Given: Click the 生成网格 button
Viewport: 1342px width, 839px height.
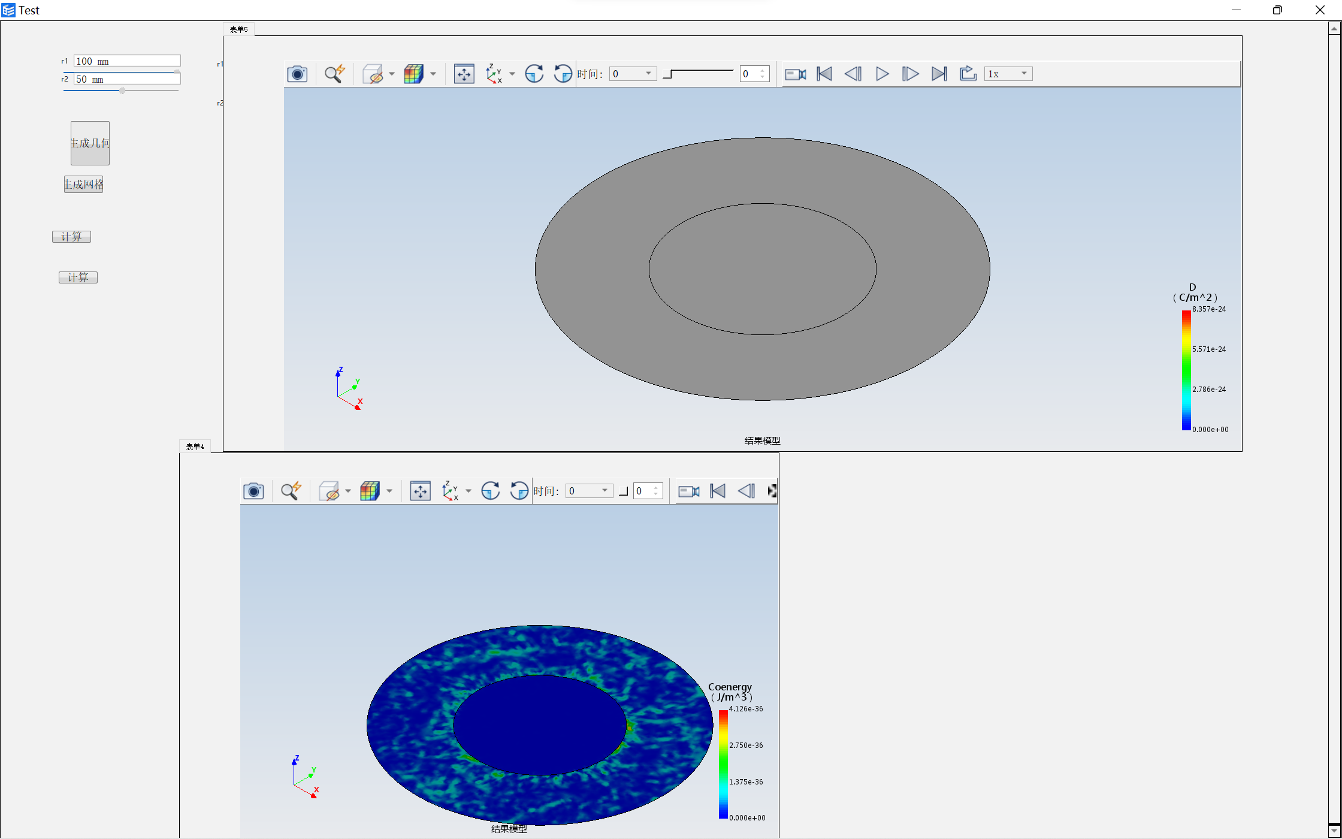Looking at the screenshot, I should (x=83, y=185).
